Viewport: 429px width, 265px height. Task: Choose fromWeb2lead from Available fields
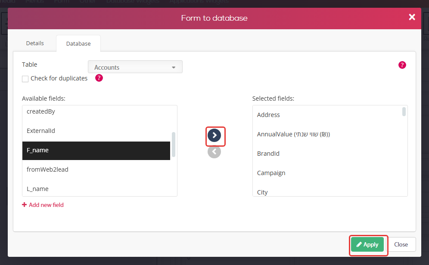pyautogui.click(x=96, y=169)
